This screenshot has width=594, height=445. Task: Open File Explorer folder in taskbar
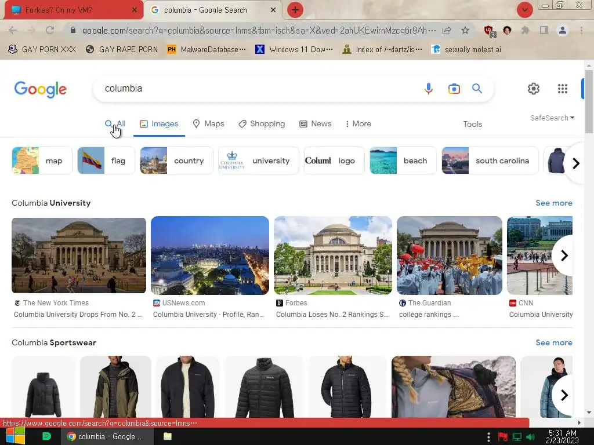coord(168,436)
